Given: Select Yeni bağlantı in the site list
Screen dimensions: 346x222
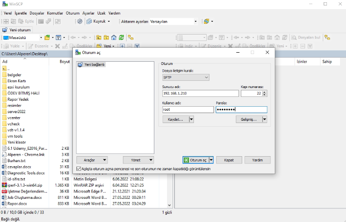Looking at the screenshot, I should pyautogui.click(x=92, y=64).
